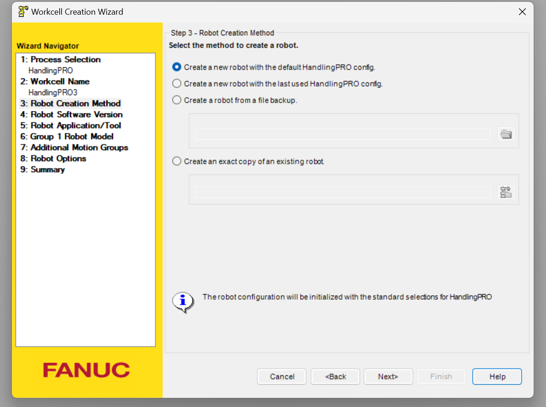Jump to step 9: Summary
The height and width of the screenshot is (407, 546).
click(43, 170)
